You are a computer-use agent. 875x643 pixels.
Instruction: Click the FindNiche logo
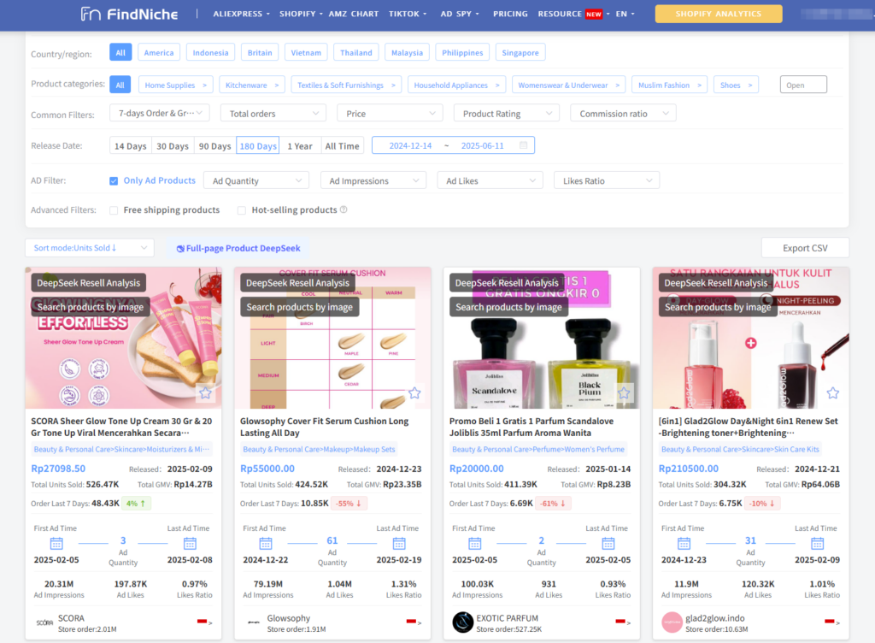pos(130,14)
